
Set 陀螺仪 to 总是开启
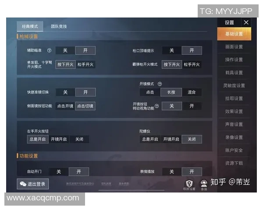point(150,139)
